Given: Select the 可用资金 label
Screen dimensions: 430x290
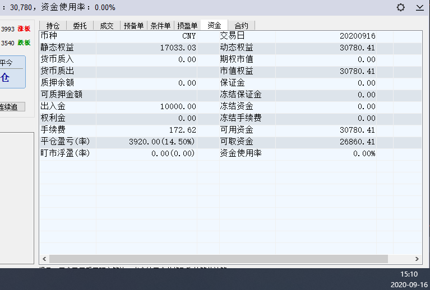Looking at the screenshot, I should [237, 130].
